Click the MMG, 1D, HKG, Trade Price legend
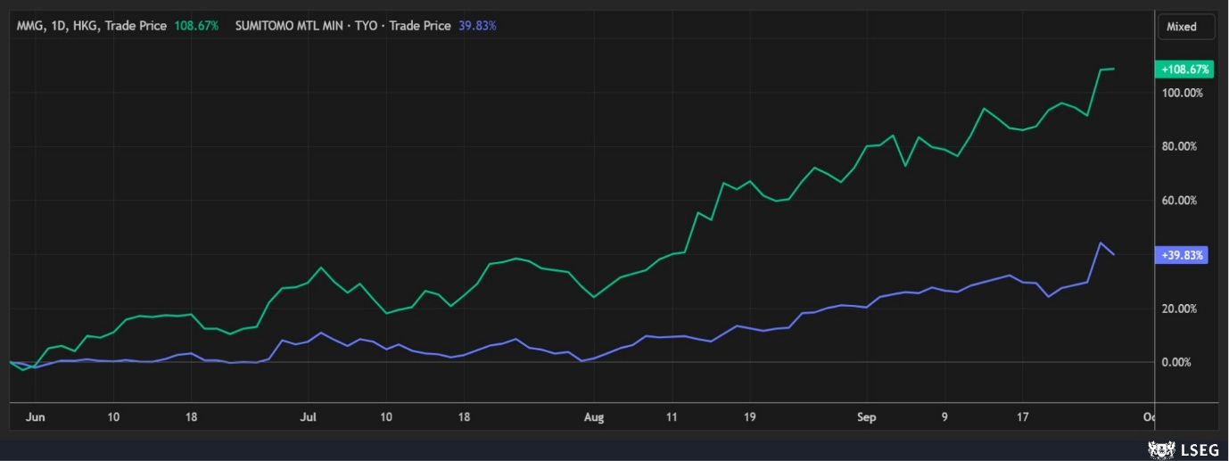 [91, 26]
